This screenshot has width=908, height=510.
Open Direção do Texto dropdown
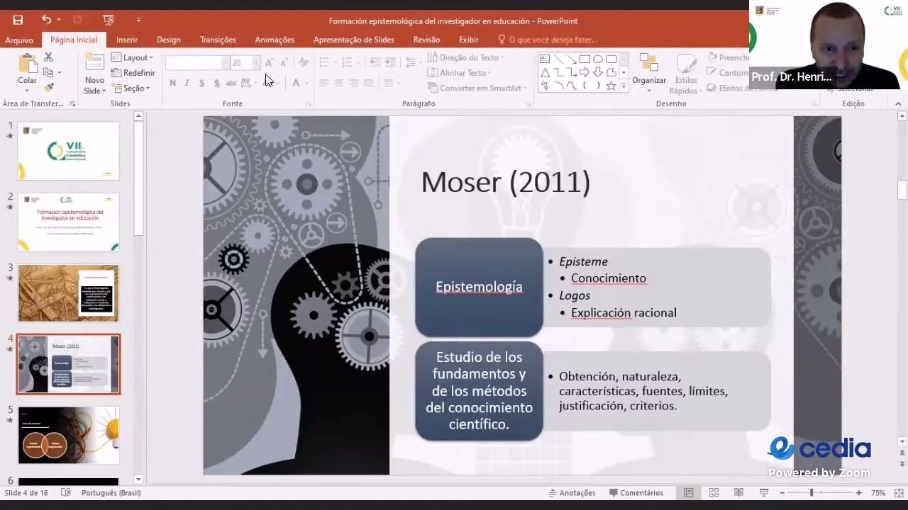pyautogui.click(x=466, y=57)
